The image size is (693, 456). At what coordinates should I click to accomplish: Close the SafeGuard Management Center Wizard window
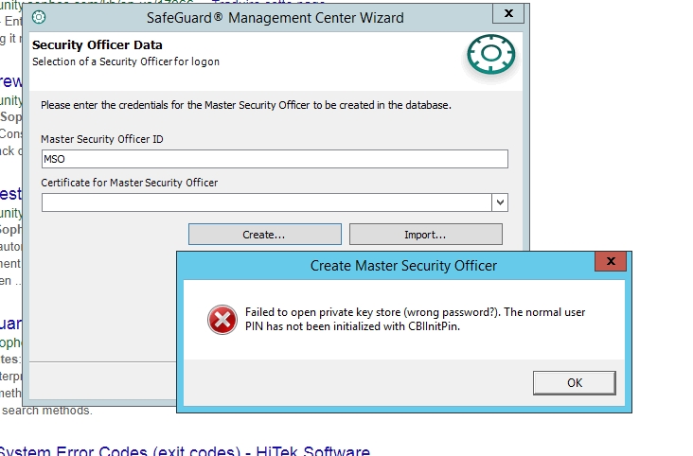508,13
